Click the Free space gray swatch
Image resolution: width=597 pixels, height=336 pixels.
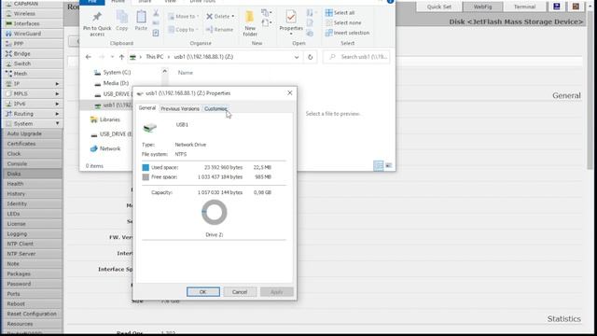point(146,177)
